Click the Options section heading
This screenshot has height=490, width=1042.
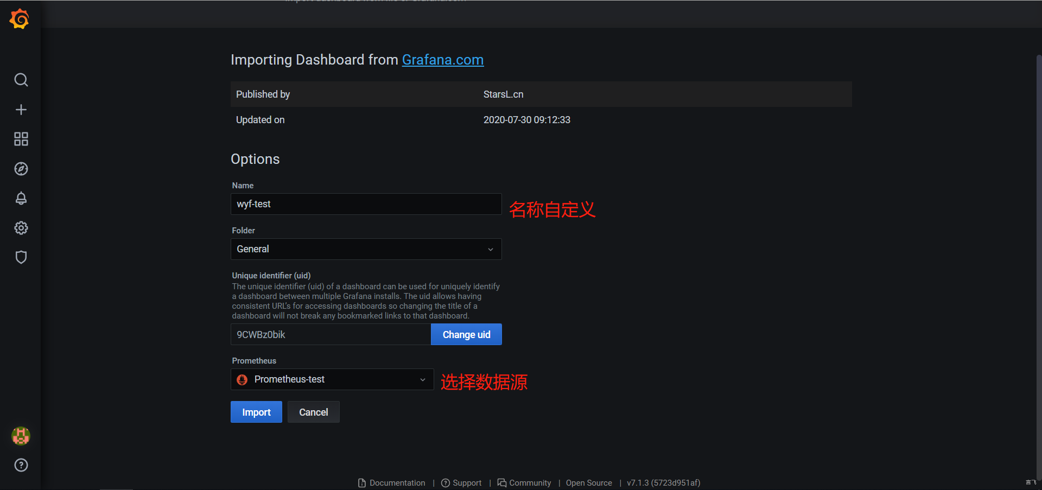(255, 159)
